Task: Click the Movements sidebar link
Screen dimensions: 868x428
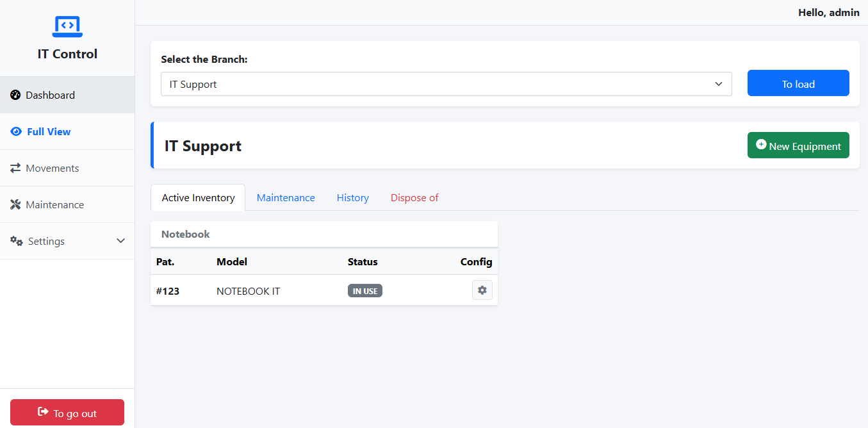Action: point(53,168)
